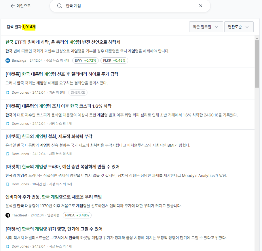Click the 한국 계엄 search input field
The image size is (262, 251).
(x=130, y=6)
